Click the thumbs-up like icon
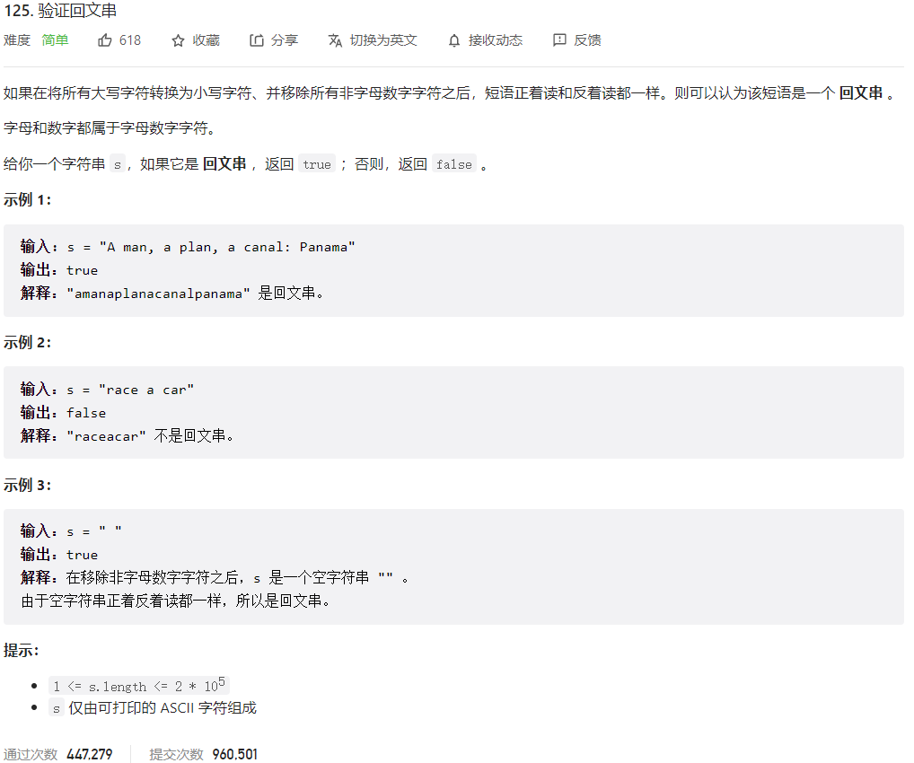This screenshot has height=763, width=914. (104, 39)
